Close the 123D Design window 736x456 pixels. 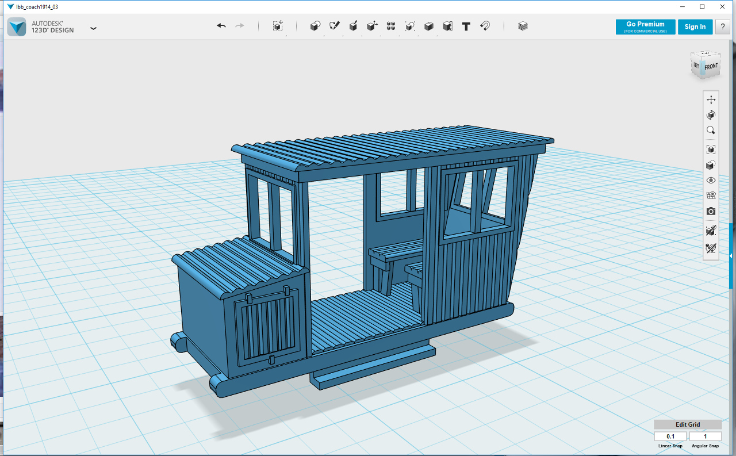pyautogui.click(x=723, y=7)
